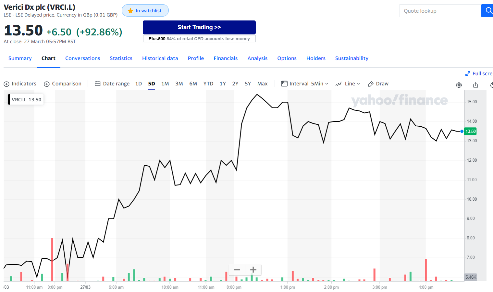Click the green 13.50 price marker
493x292 pixels.
tap(471, 131)
